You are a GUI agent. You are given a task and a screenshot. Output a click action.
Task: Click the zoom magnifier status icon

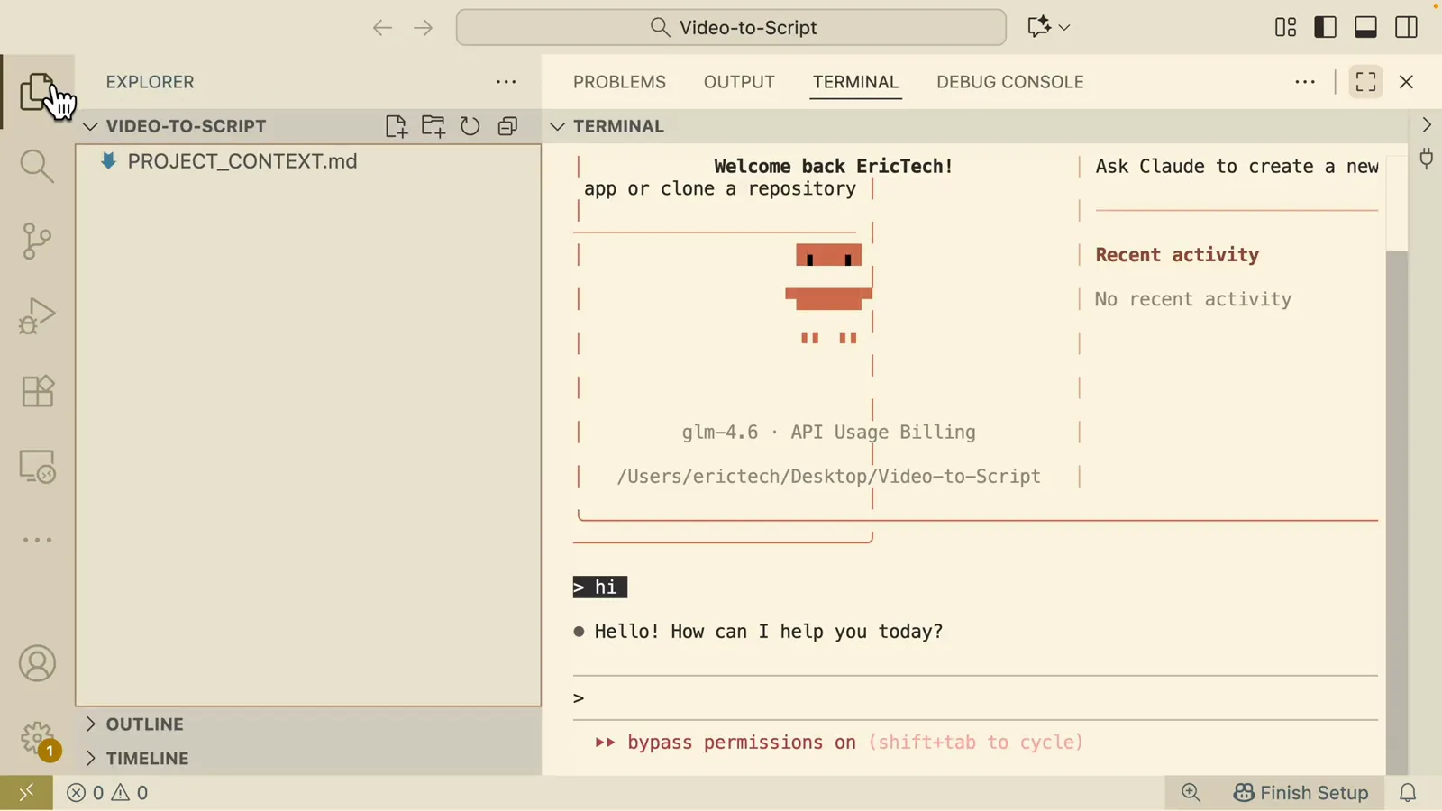click(1191, 793)
